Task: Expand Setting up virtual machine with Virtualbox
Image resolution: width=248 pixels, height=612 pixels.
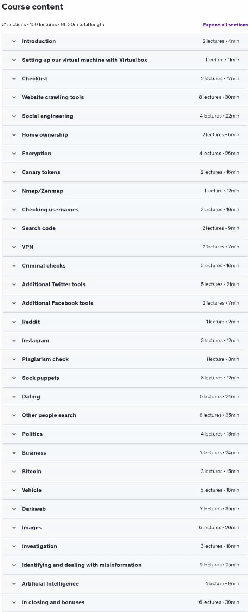Action: (x=125, y=60)
